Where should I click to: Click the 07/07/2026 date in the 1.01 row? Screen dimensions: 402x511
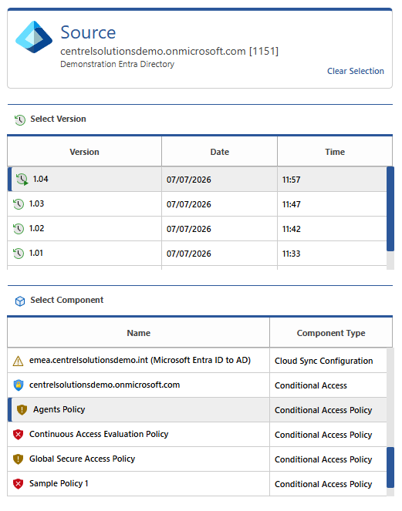(189, 254)
